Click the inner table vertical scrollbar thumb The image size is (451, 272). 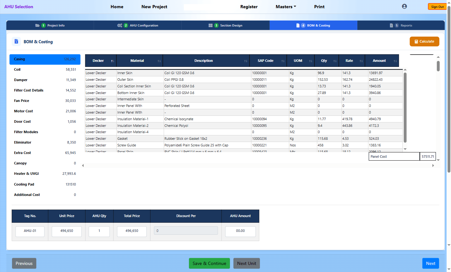pyautogui.click(x=405, y=108)
